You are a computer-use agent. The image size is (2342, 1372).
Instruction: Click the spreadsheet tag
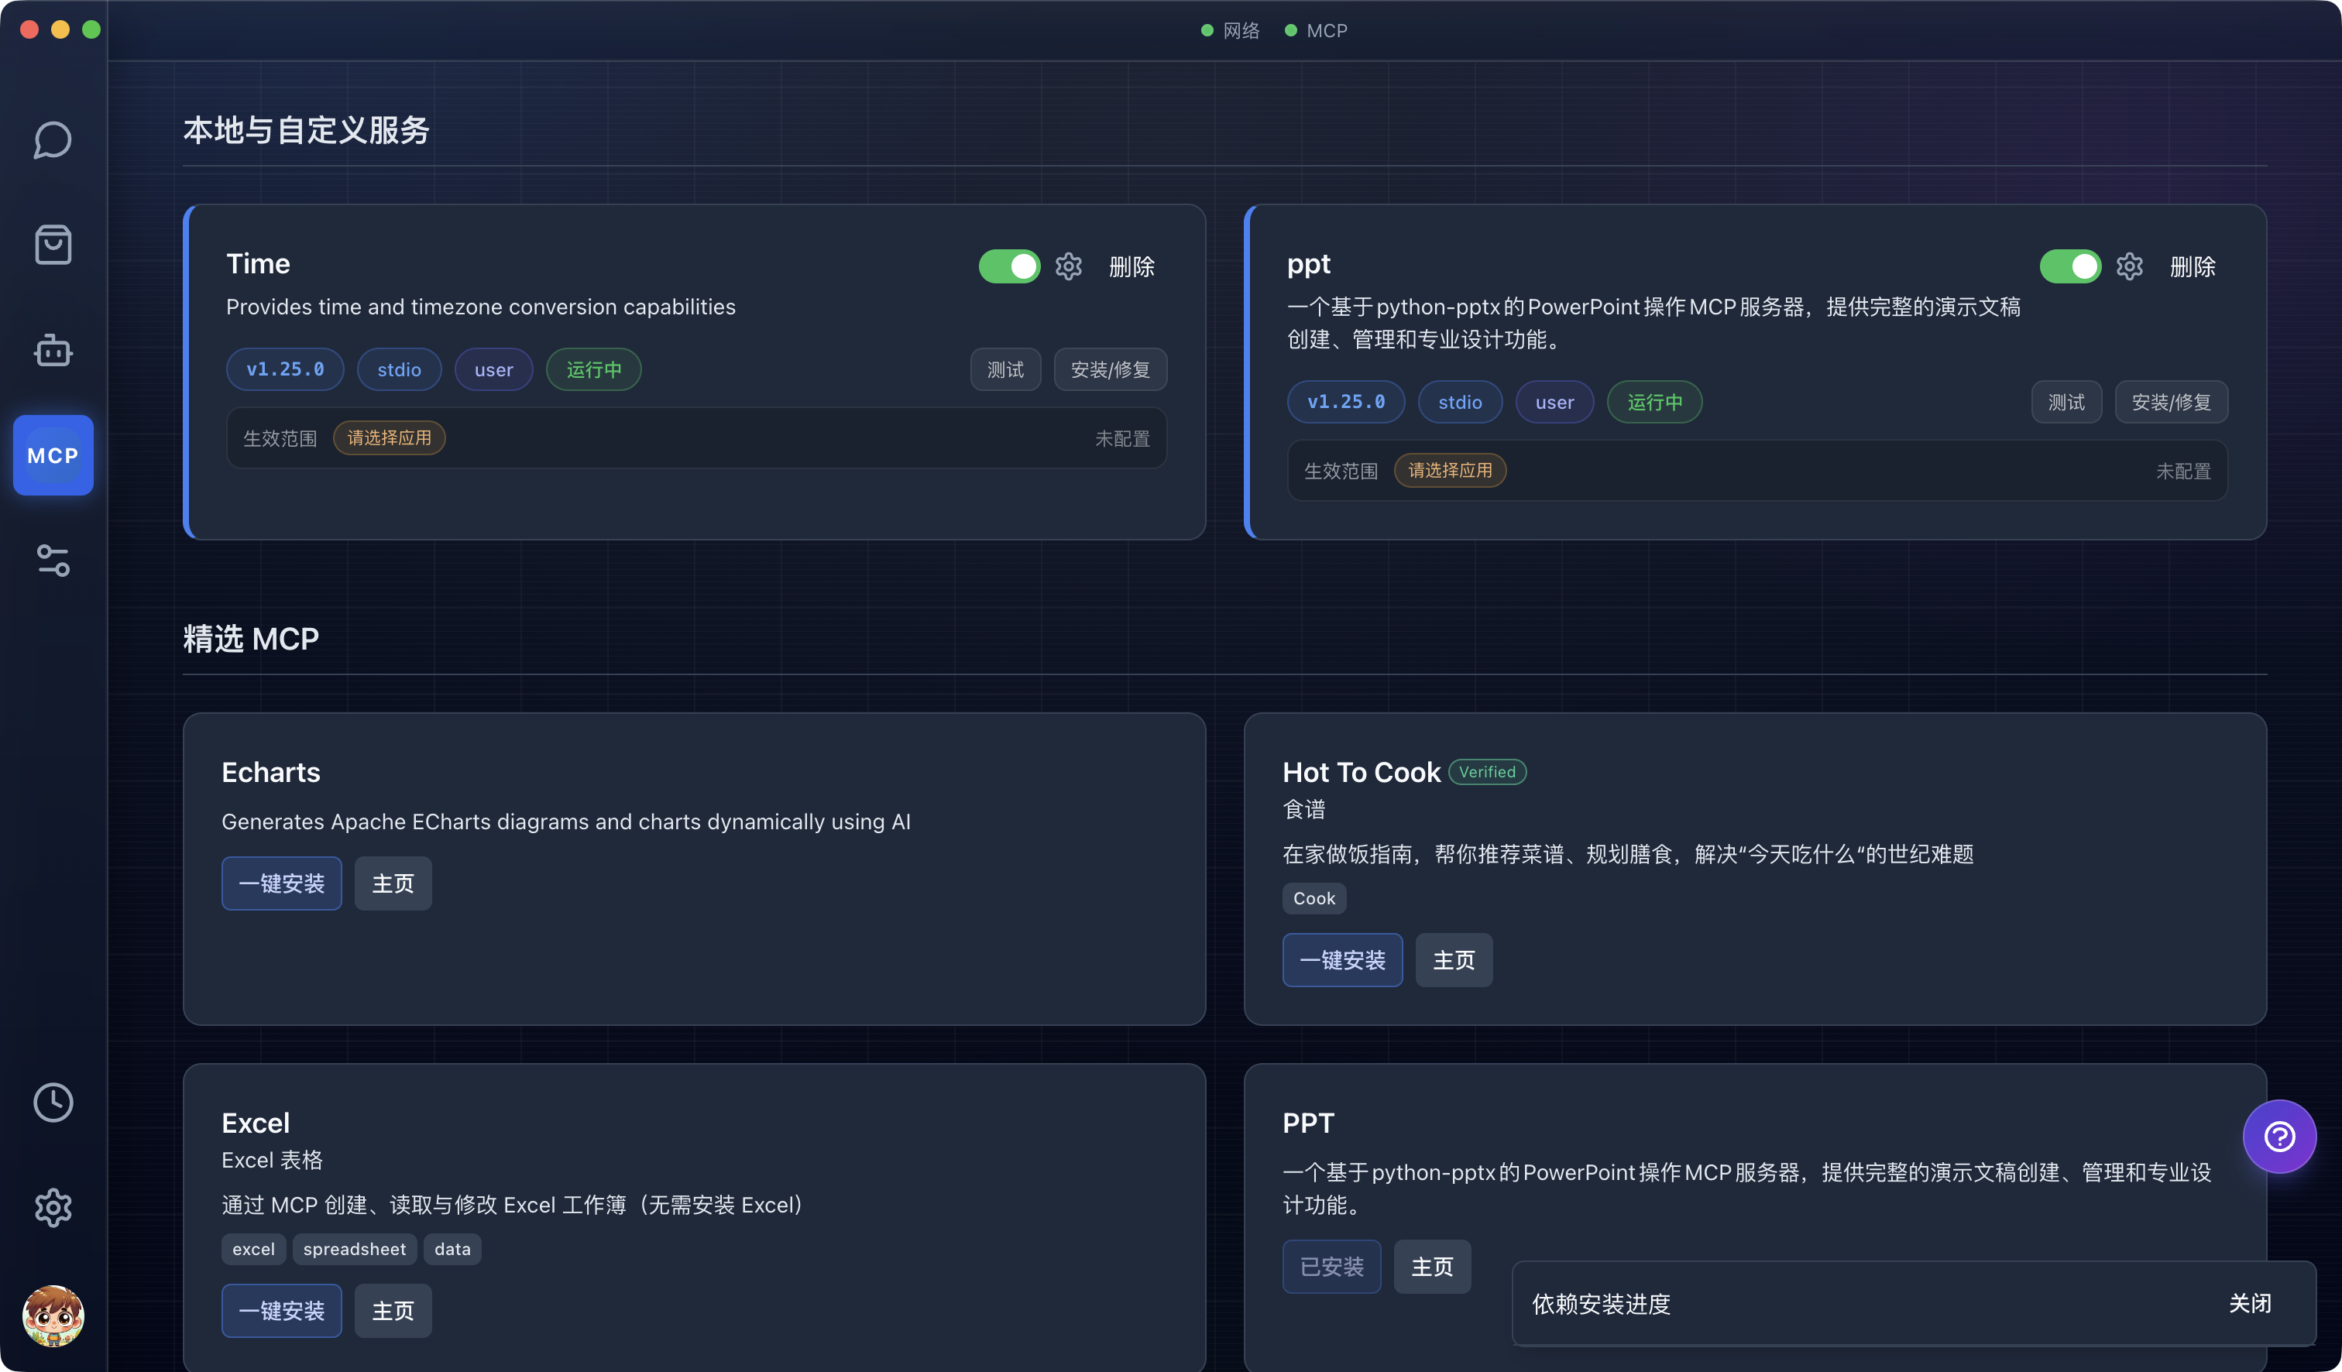click(354, 1250)
